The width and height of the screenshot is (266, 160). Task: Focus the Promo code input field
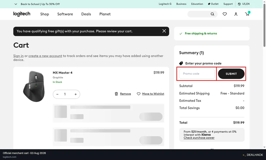pyautogui.click(x=197, y=74)
